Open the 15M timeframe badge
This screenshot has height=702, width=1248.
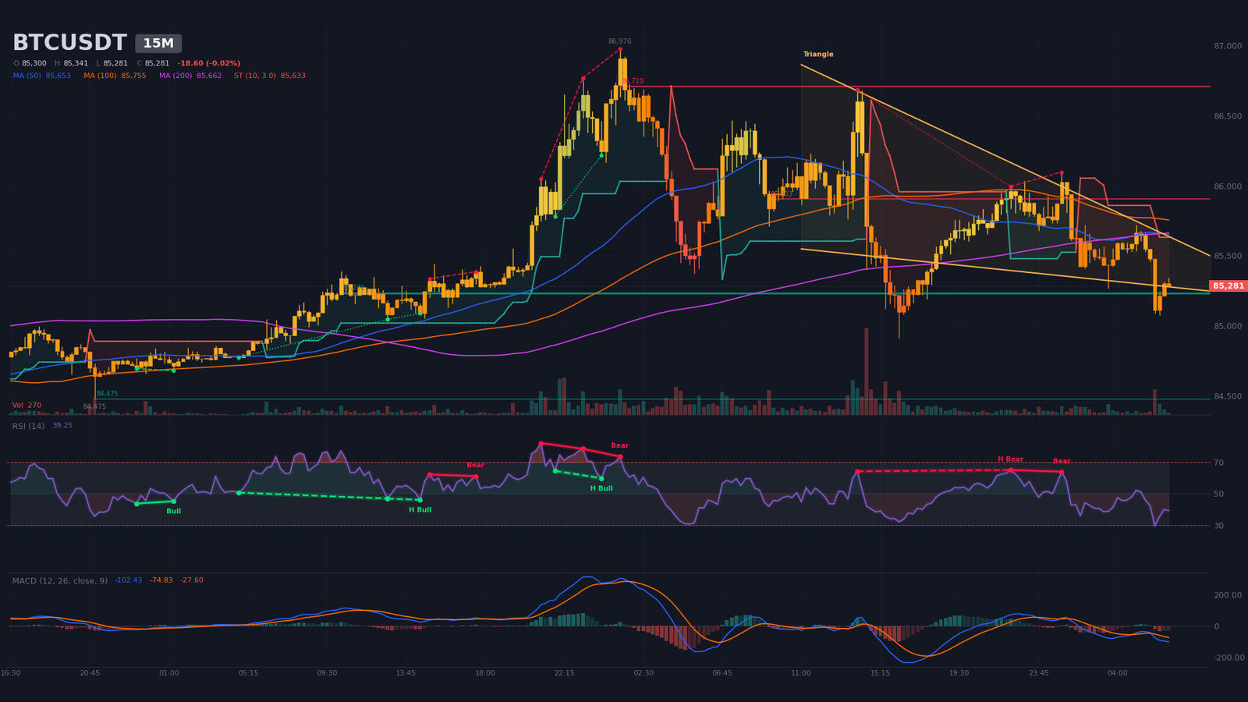click(x=158, y=44)
